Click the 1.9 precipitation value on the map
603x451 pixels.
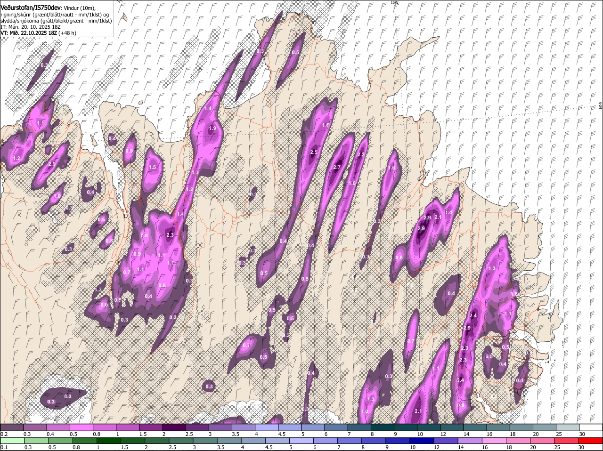(212, 128)
